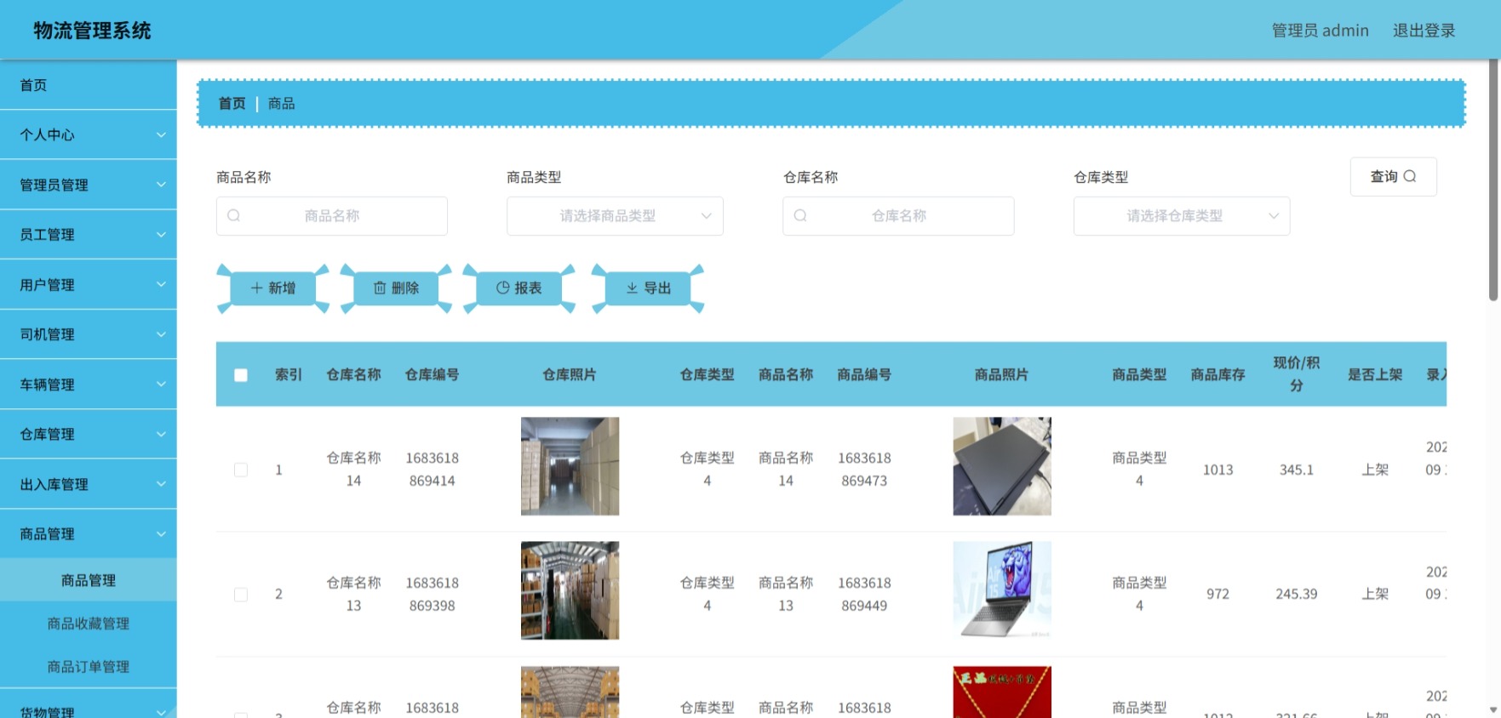The width and height of the screenshot is (1501, 718).
Task: Click search icon in 仓库名称 field
Action: (x=800, y=216)
